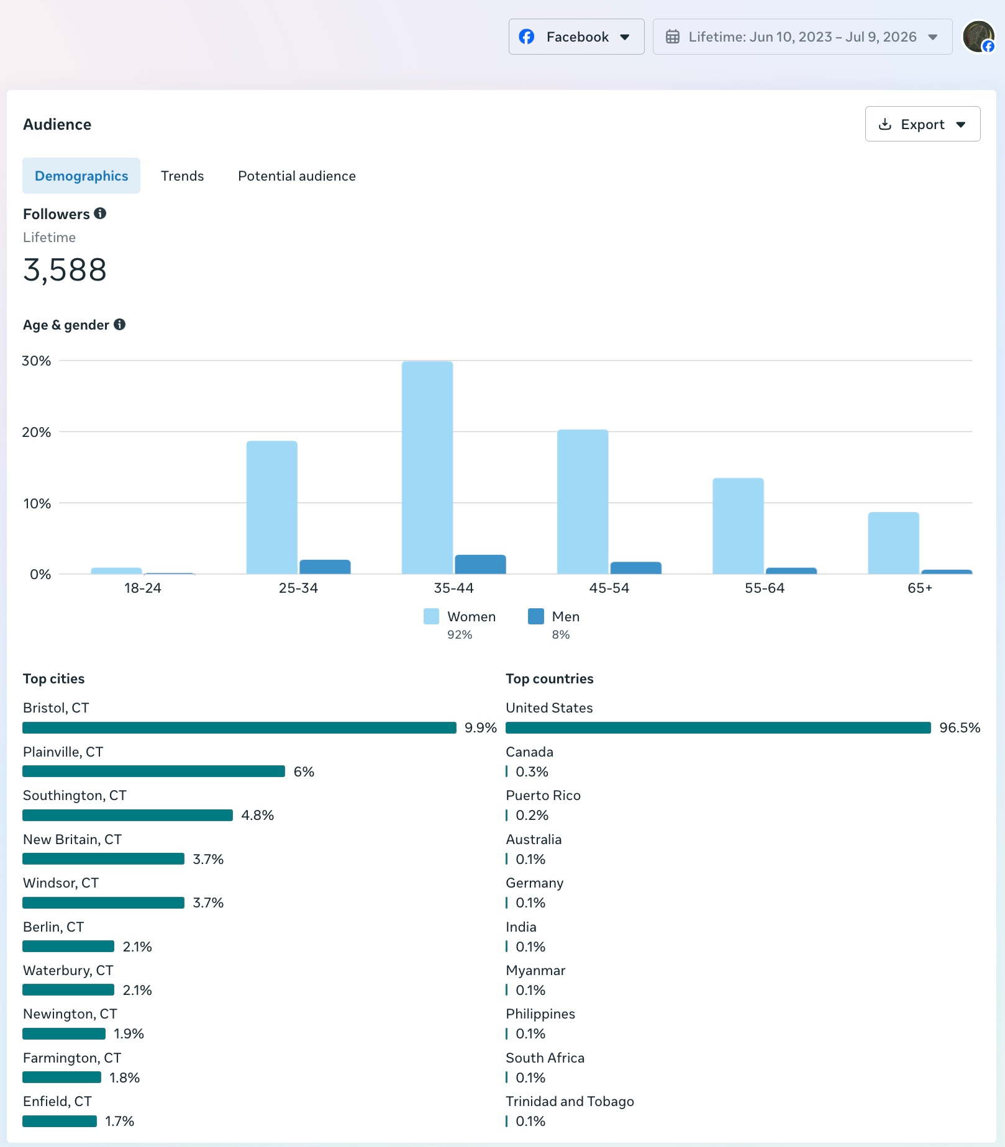This screenshot has width=1005, height=1147.
Task: Open the Lifetime date range dropdown
Action: pos(803,37)
